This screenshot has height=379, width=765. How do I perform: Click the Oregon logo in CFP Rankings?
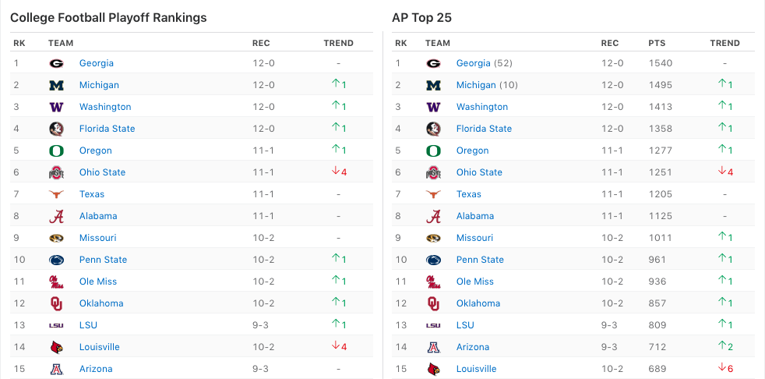click(x=56, y=151)
